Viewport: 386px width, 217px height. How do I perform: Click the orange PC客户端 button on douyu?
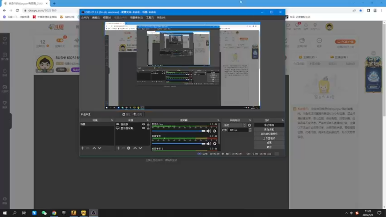click(345, 41)
